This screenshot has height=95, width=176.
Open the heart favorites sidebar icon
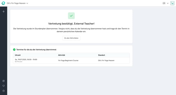coord(4,86)
